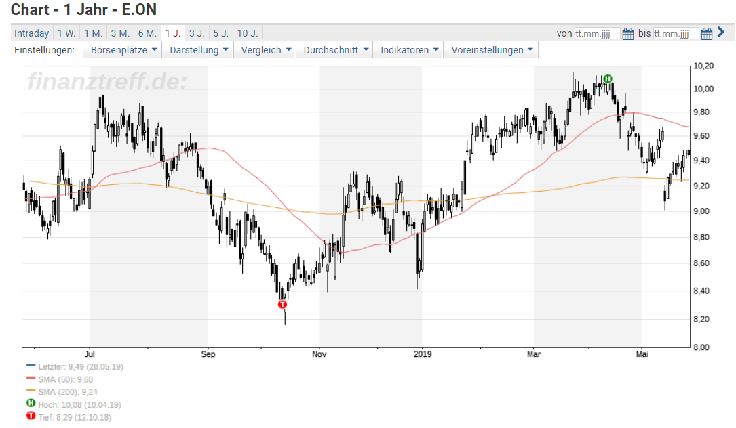Expand the Vergleich dropdown
This screenshot has width=736, height=428.
coord(266,50)
